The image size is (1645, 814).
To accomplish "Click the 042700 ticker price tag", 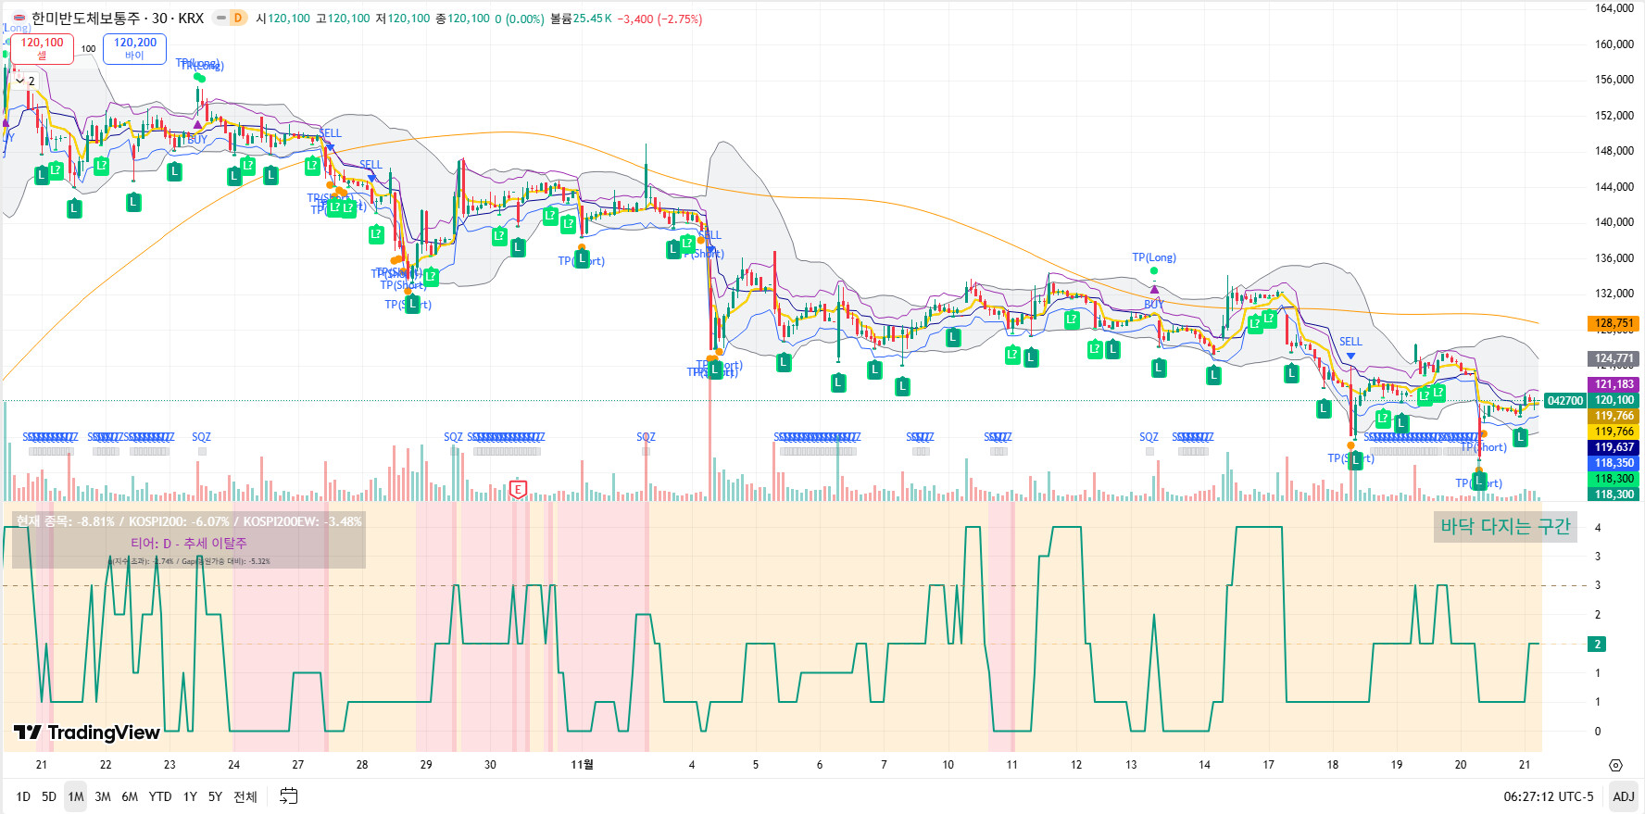I will 1565,401.
